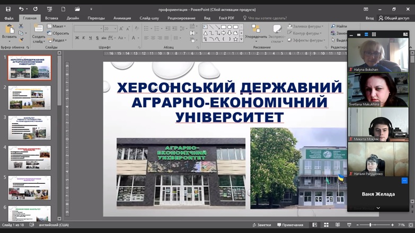Screen dimensions: 415x233
Task: Click the zoom in plus button
Action: [x=393, y=225]
